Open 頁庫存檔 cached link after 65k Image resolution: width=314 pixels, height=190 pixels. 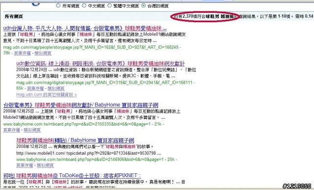[35, 88]
